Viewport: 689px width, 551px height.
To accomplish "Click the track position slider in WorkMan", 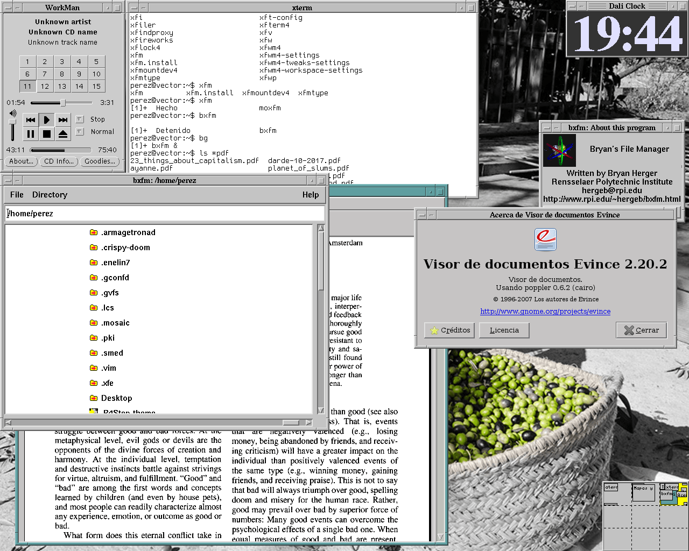I will (61, 103).
